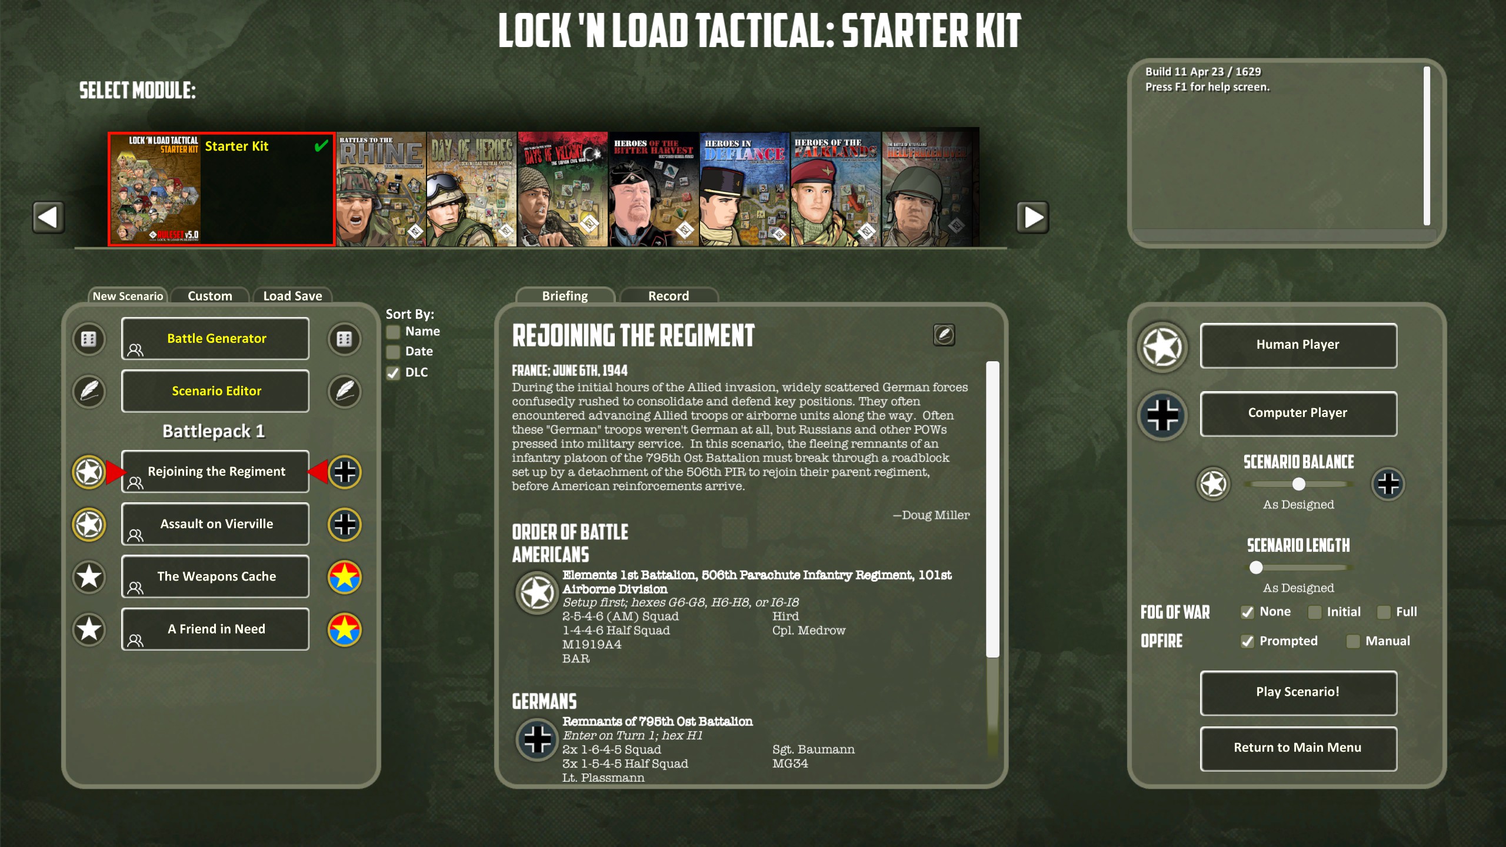Enable the Sort By Name checkbox
This screenshot has width=1506, height=847.
coord(393,332)
